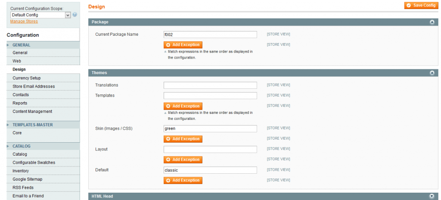This screenshot has height=200, width=441.
Task: Click the help icon beside scope dropdown
Action: [75, 15]
